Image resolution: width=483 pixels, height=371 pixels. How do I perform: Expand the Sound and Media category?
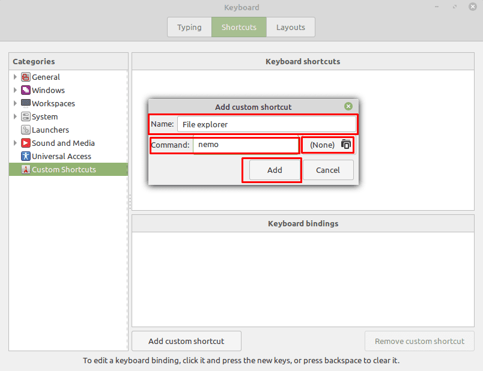coord(15,143)
